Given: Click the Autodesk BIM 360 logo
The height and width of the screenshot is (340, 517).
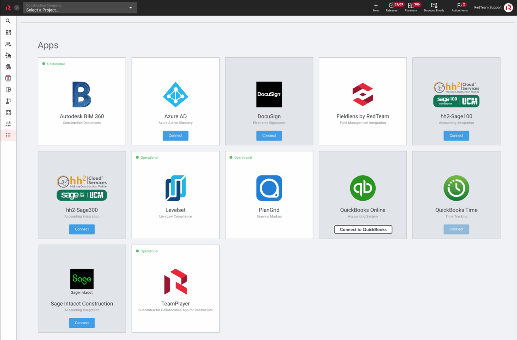Looking at the screenshot, I should tap(82, 94).
